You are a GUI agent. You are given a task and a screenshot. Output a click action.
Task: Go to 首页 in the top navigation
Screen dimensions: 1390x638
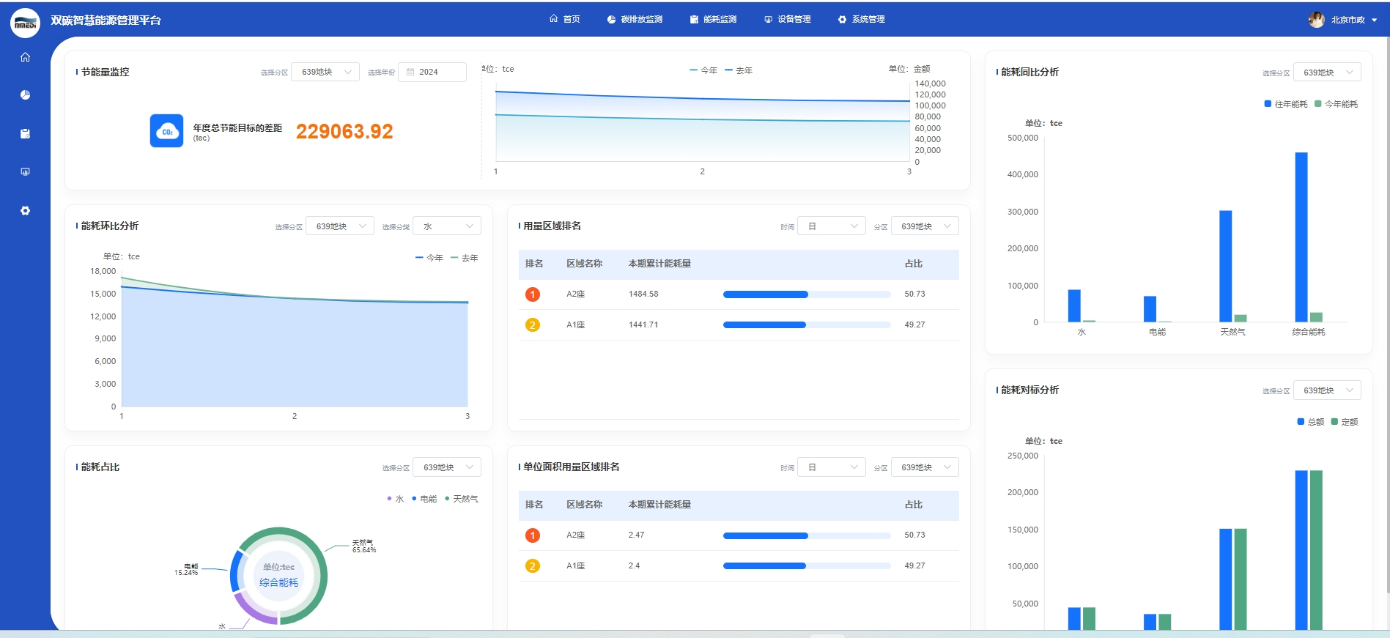coord(565,19)
